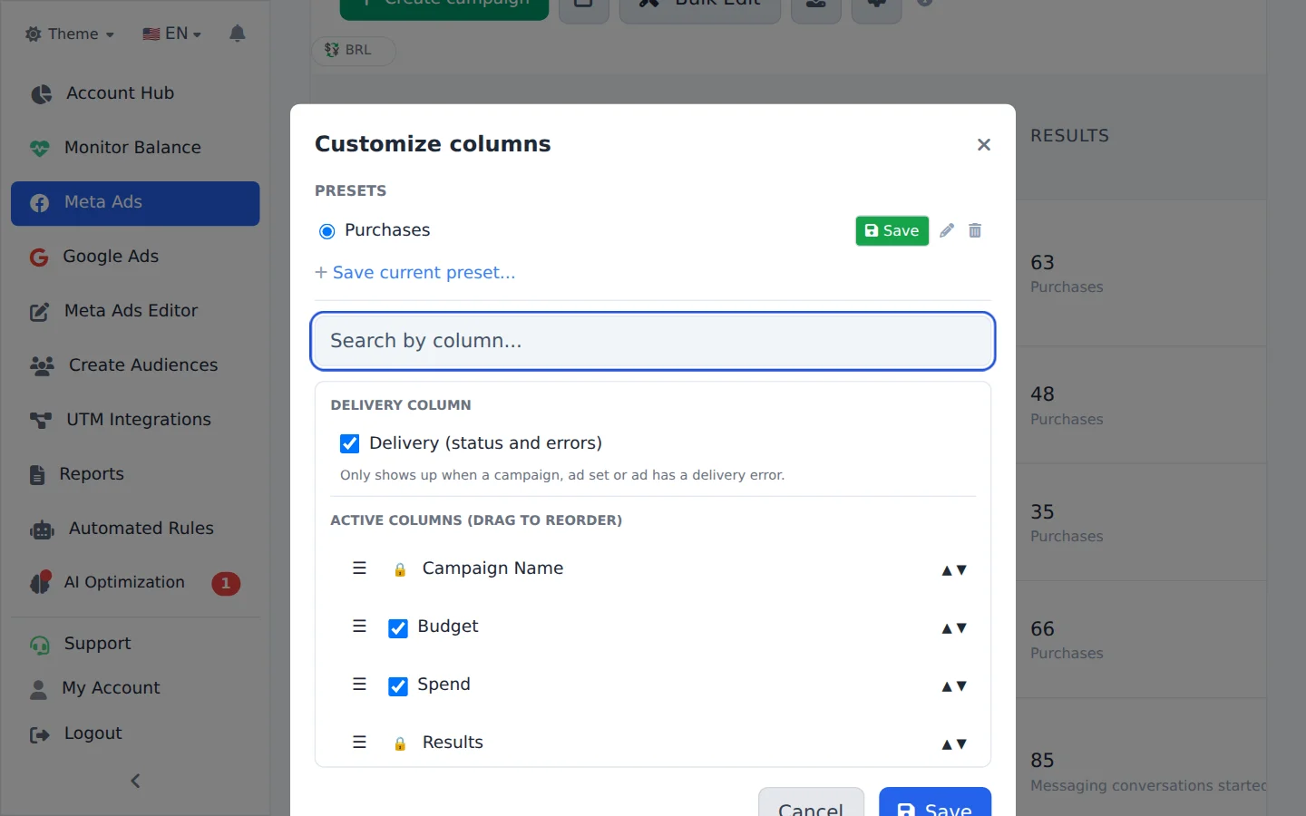Click the UTM Integrations icon
Viewport: 1306px width, 816px height.
(x=41, y=421)
